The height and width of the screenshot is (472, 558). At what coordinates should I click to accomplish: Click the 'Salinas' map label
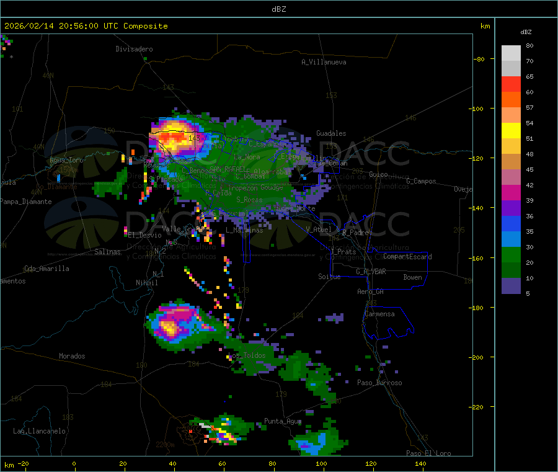107,252
